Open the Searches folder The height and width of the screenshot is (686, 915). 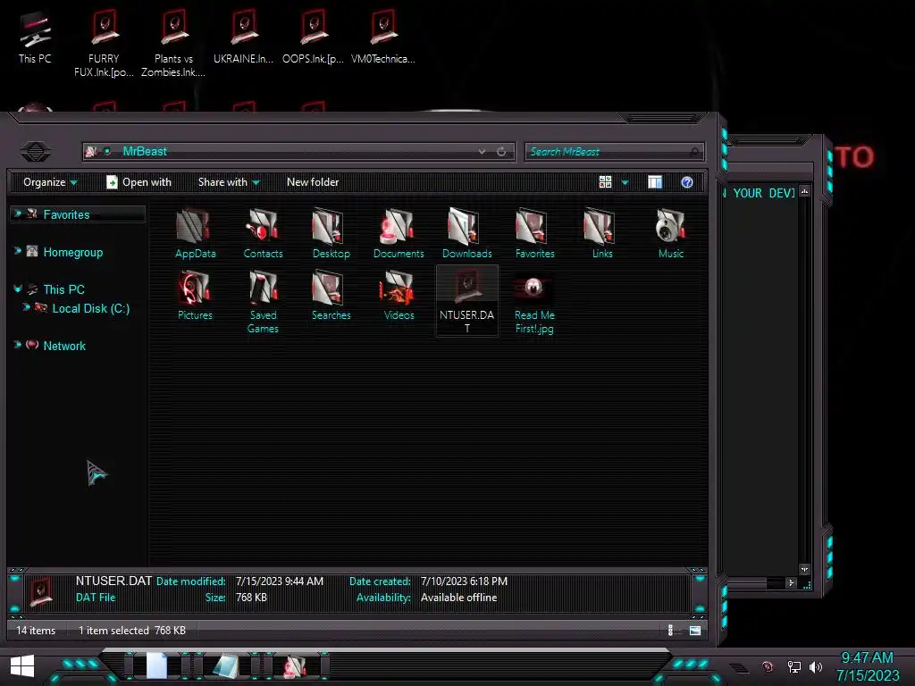tap(331, 295)
